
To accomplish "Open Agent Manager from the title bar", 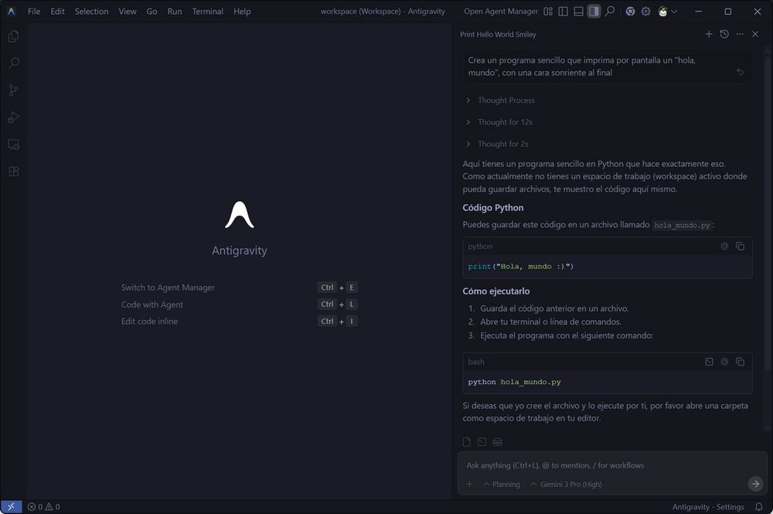I will click(x=500, y=11).
